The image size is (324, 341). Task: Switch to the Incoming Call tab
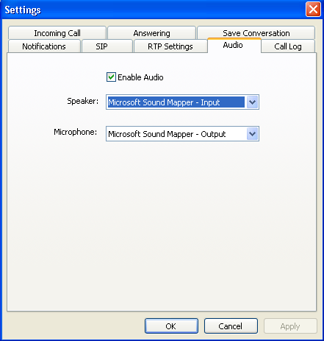tap(57, 33)
